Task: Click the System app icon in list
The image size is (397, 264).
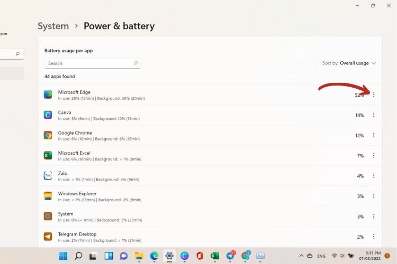Action: point(48,216)
